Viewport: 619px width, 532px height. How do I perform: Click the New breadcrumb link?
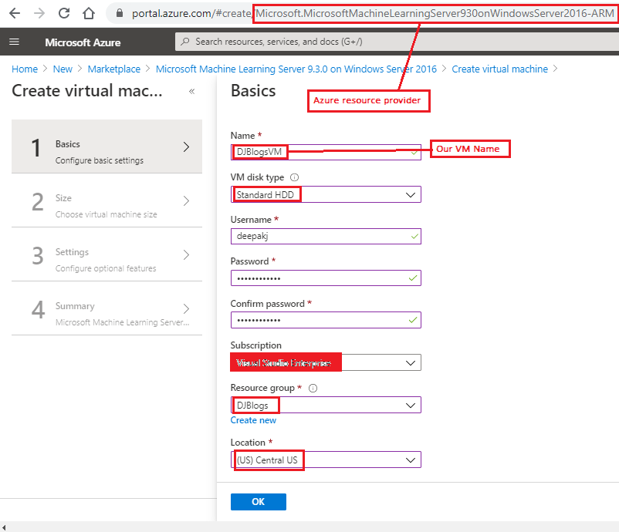pos(63,69)
